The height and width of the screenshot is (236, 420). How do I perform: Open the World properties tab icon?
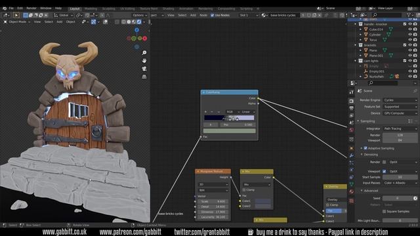click(352, 130)
